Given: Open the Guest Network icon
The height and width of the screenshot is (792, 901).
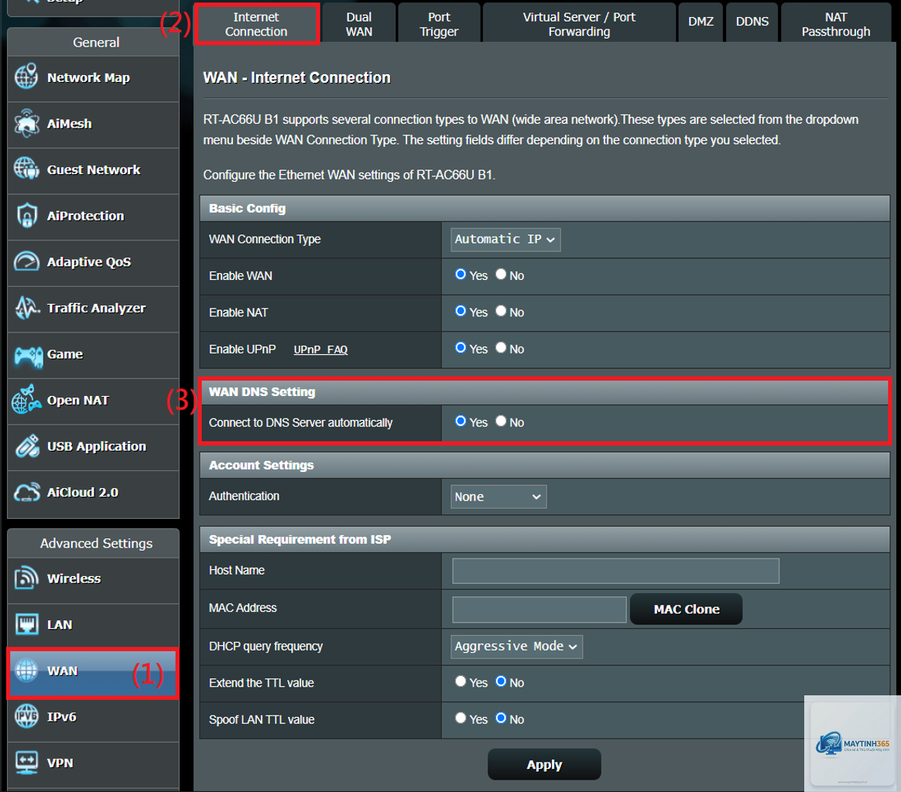Looking at the screenshot, I should [x=26, y=169].
